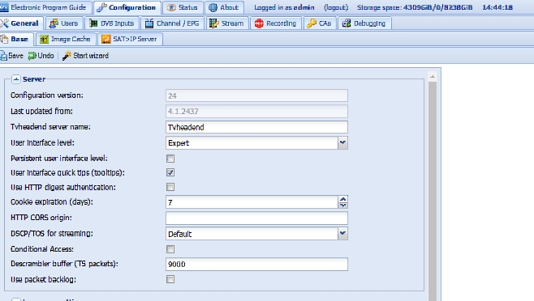Open the Channel / EPG tab
Image resolution: width=534 pixels, height=301 pixels.
(x=172, y=23)
